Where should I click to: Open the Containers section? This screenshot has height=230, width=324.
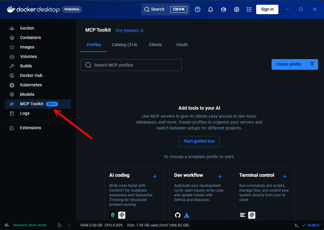(x=38, y=38)
